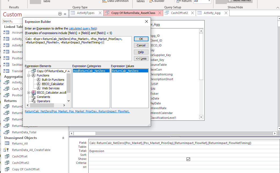Click ReturnData_All_CreateTable make-table icon
280x173 pixels.
click(6, 150)
